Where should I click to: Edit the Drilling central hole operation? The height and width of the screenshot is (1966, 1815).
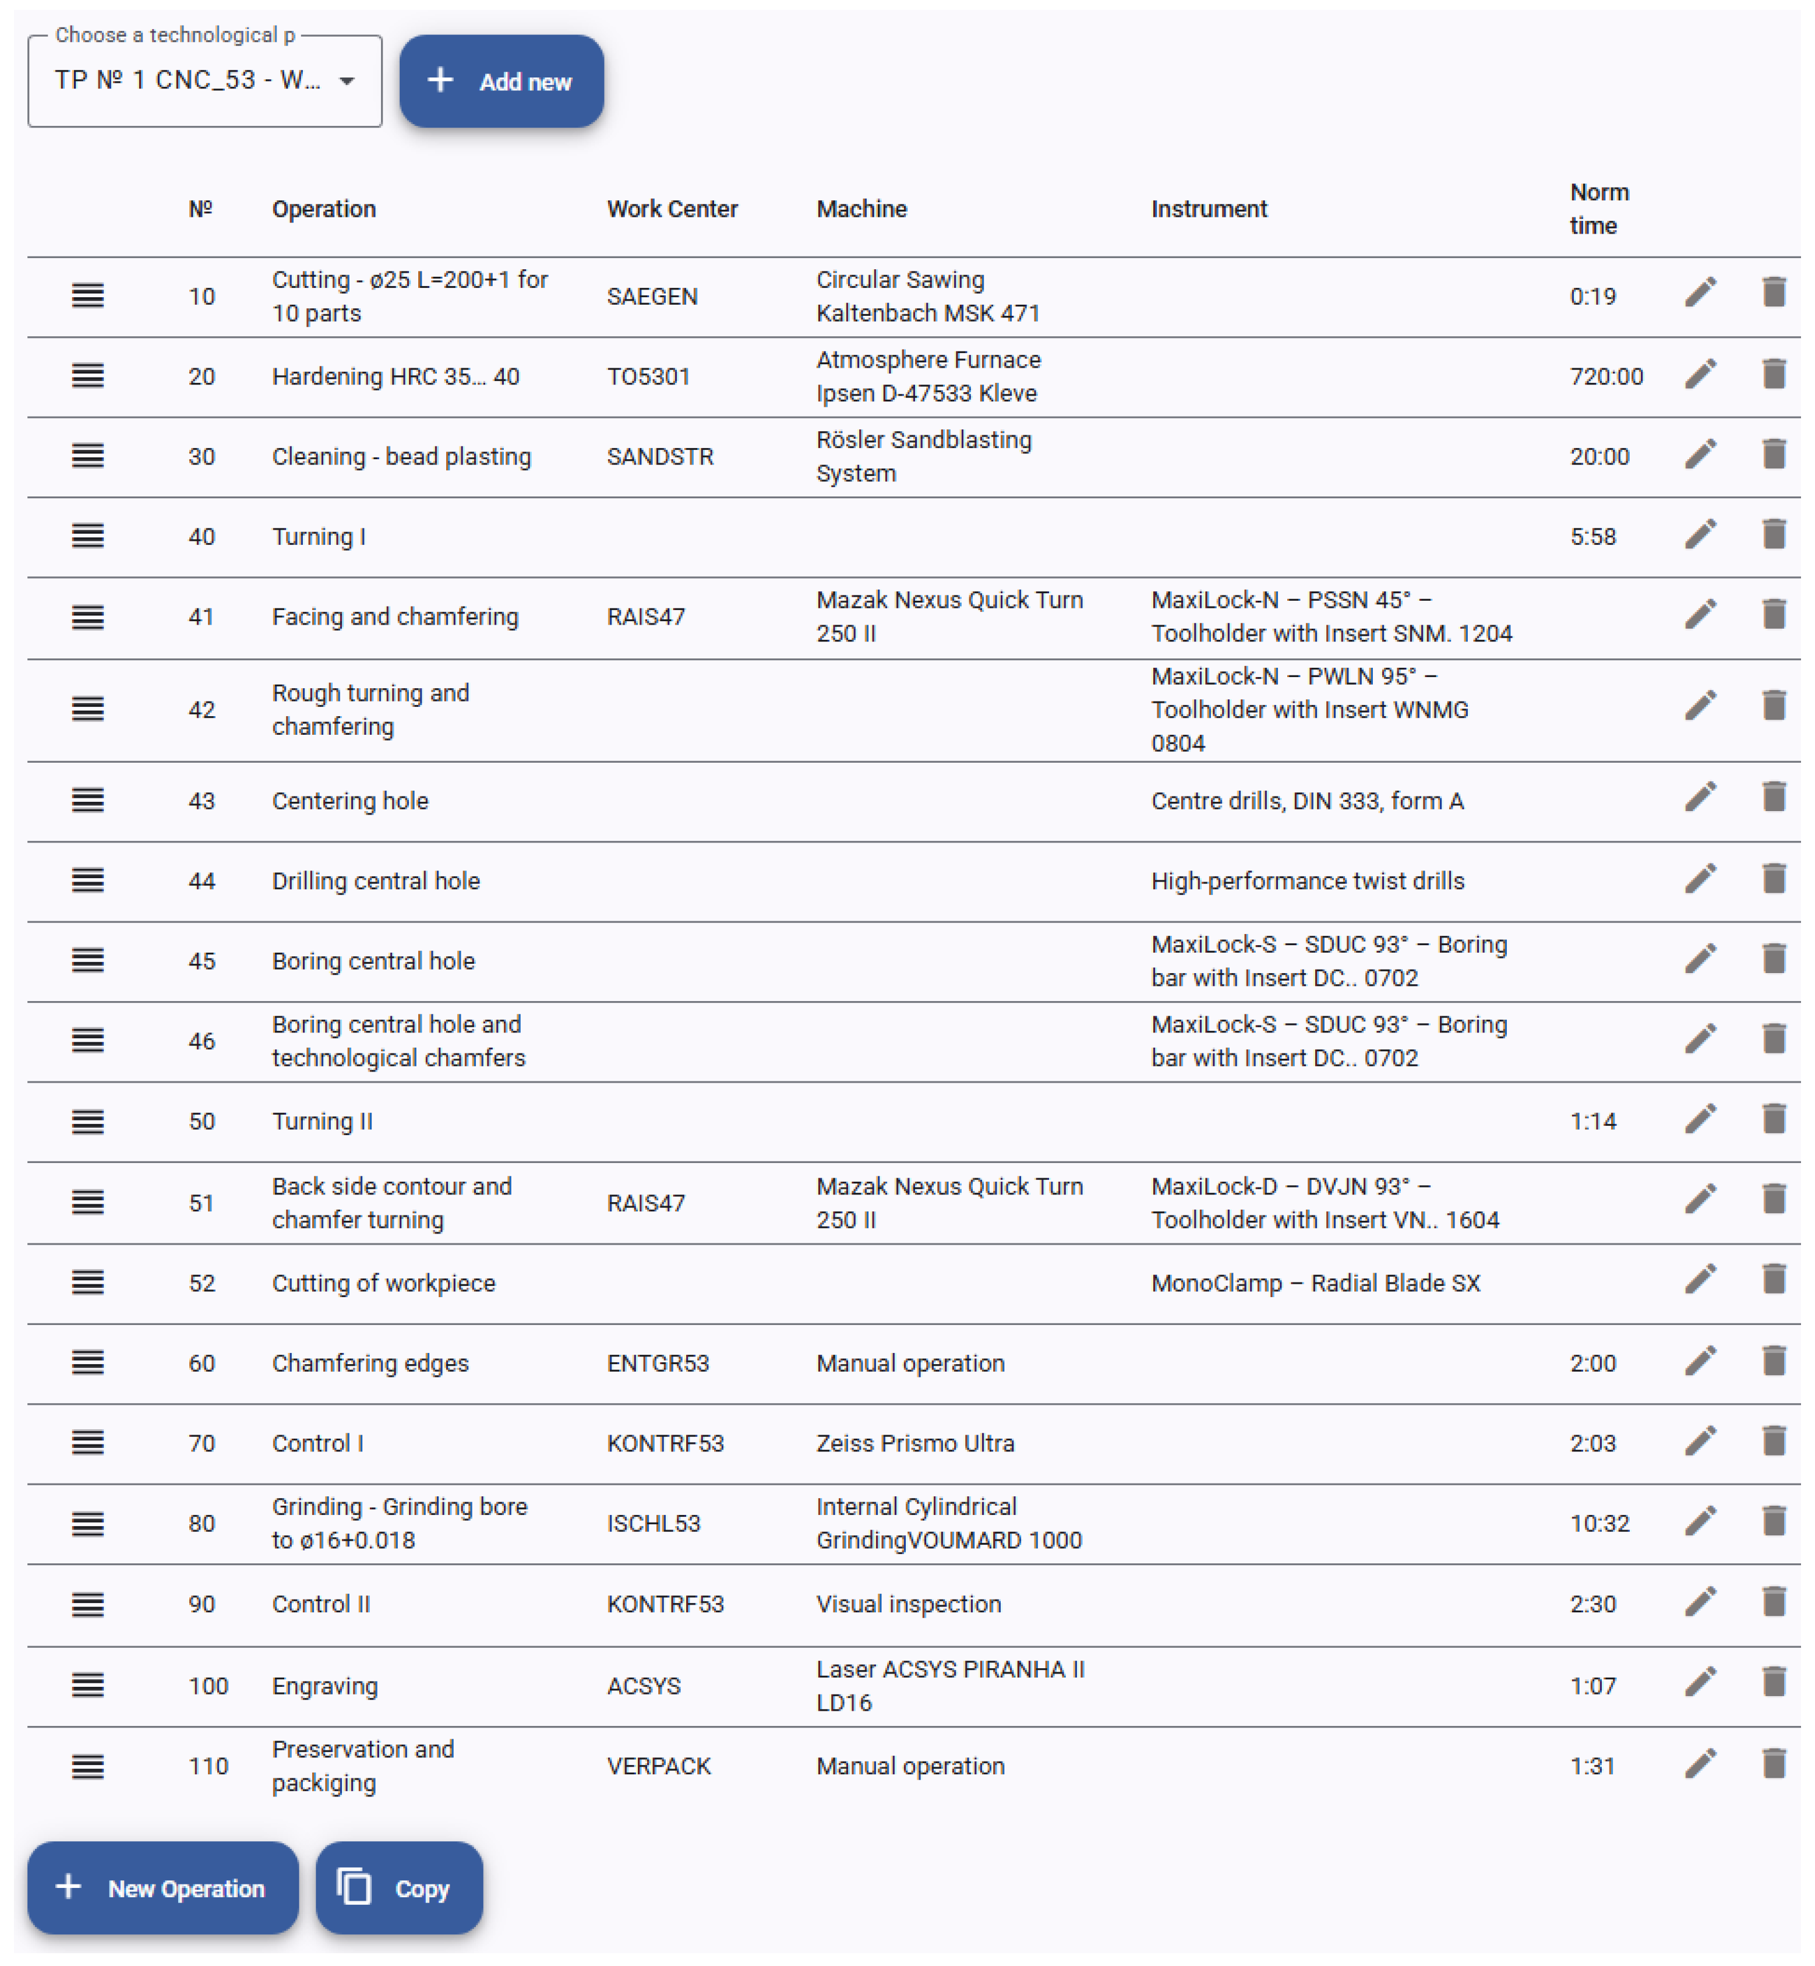[1700, 879]
